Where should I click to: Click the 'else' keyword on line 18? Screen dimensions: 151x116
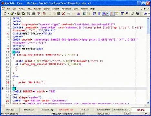tap(15, 76)
